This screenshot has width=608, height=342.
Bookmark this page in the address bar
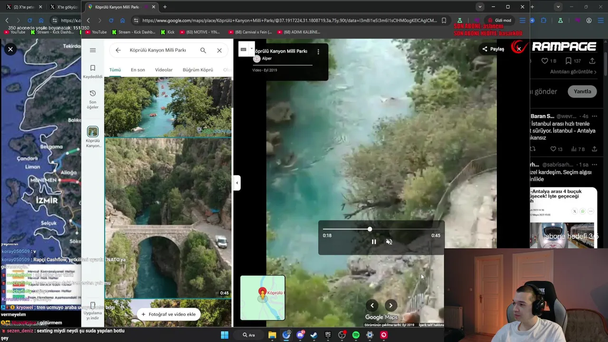(444, 20)
